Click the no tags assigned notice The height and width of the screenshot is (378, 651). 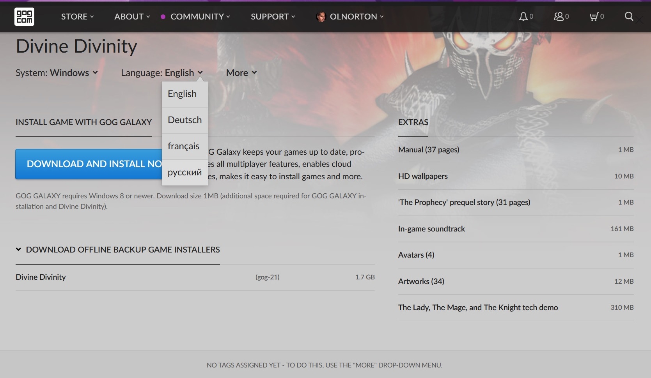(x=325, y=365)
